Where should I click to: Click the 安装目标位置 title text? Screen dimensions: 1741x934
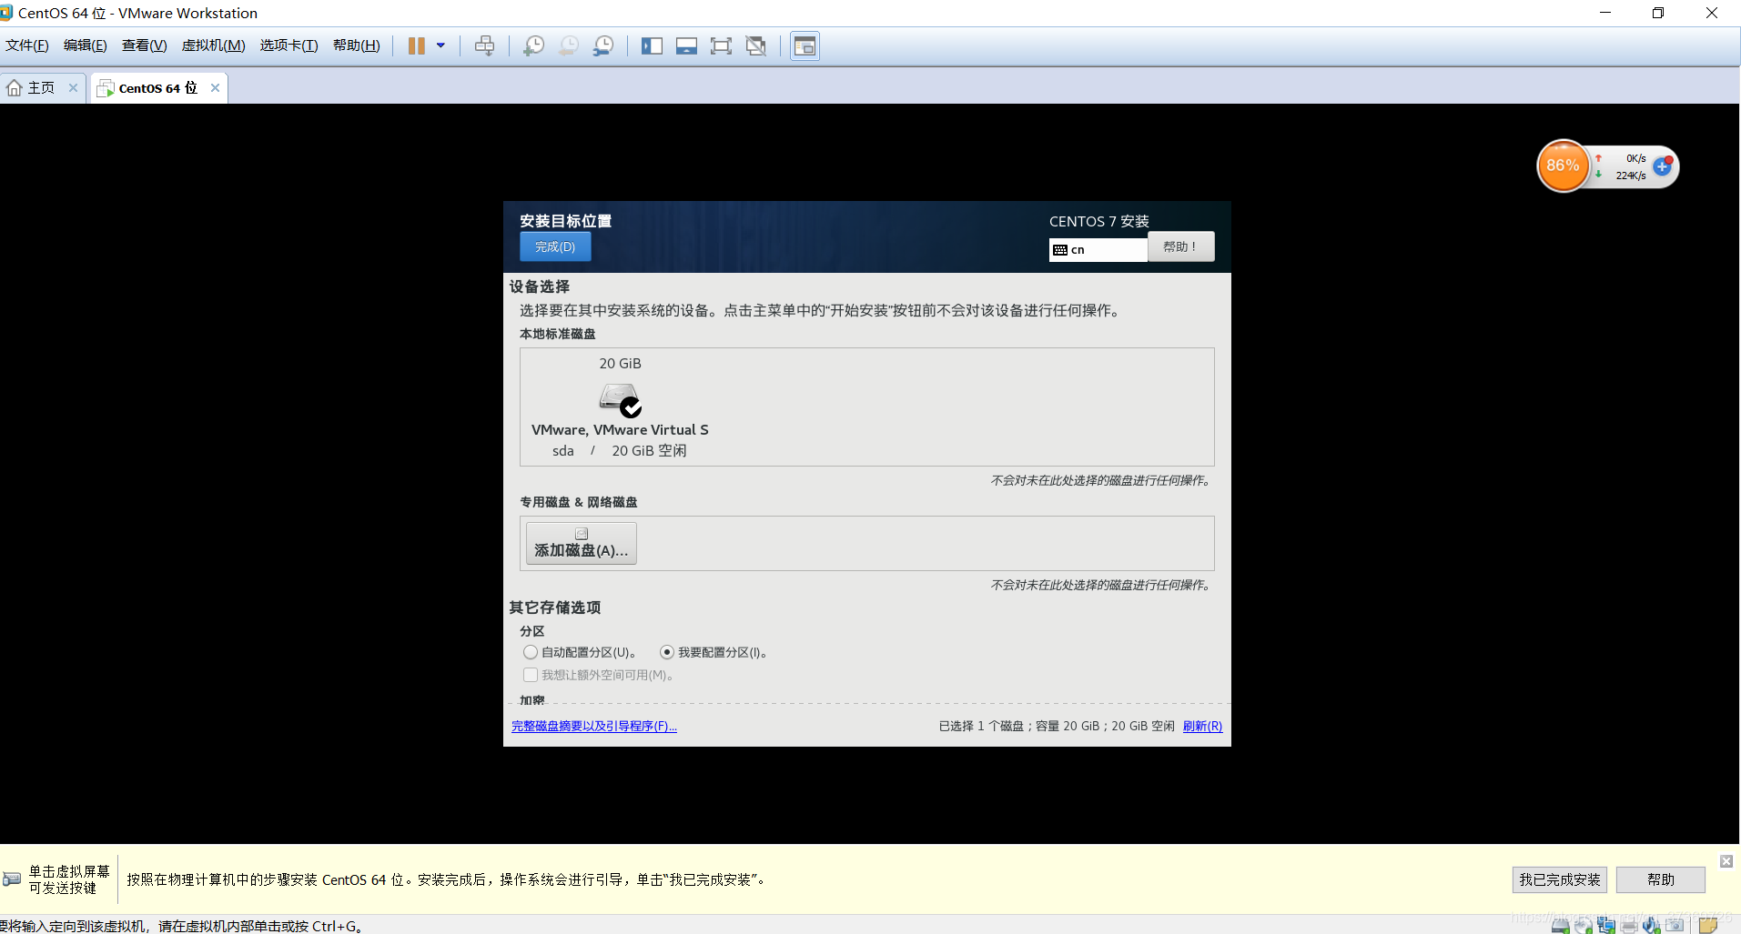point(565,221)
